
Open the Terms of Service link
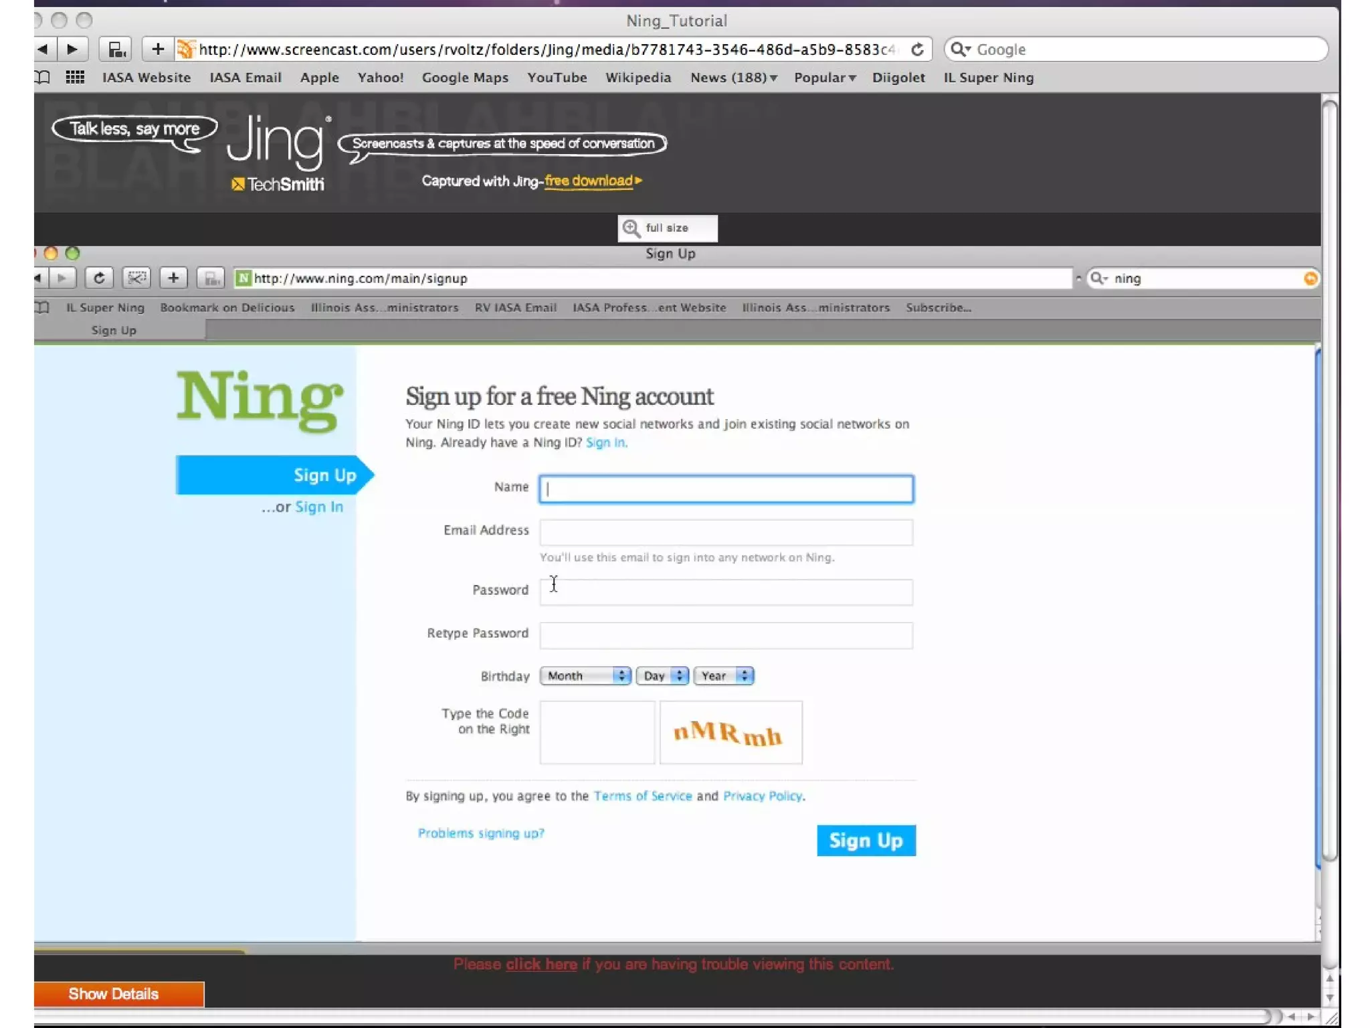(x=642, y=796)
